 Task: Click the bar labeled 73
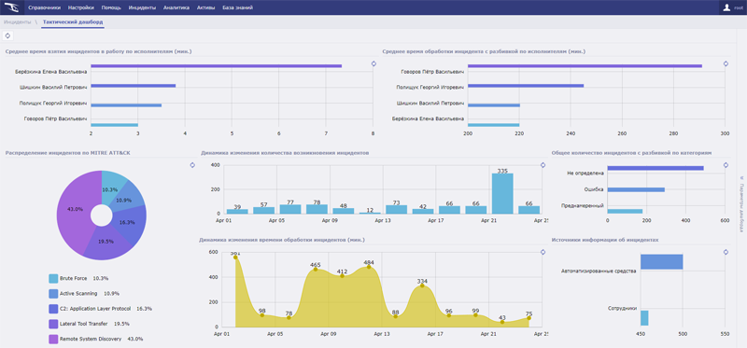(x=396, y=210)
